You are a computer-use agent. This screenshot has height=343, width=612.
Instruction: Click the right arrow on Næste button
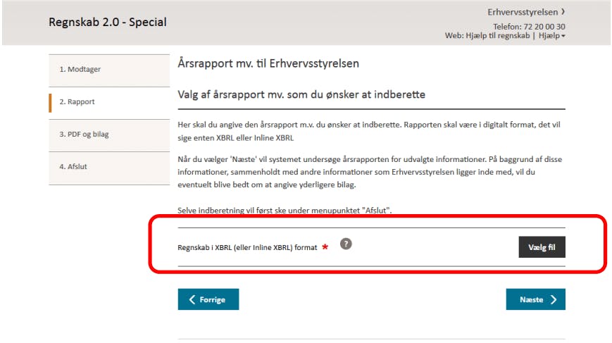tap(554, 299)
